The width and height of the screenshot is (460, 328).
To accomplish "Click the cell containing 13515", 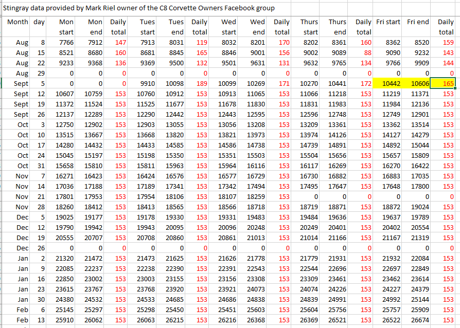I will point(64,135).
